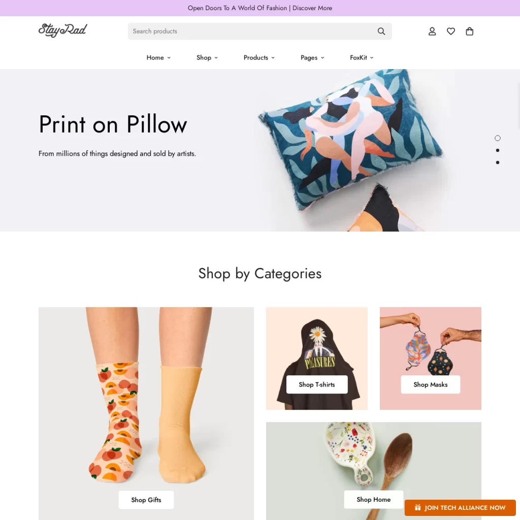Open the wishlist heart icon

click(451, 31)
